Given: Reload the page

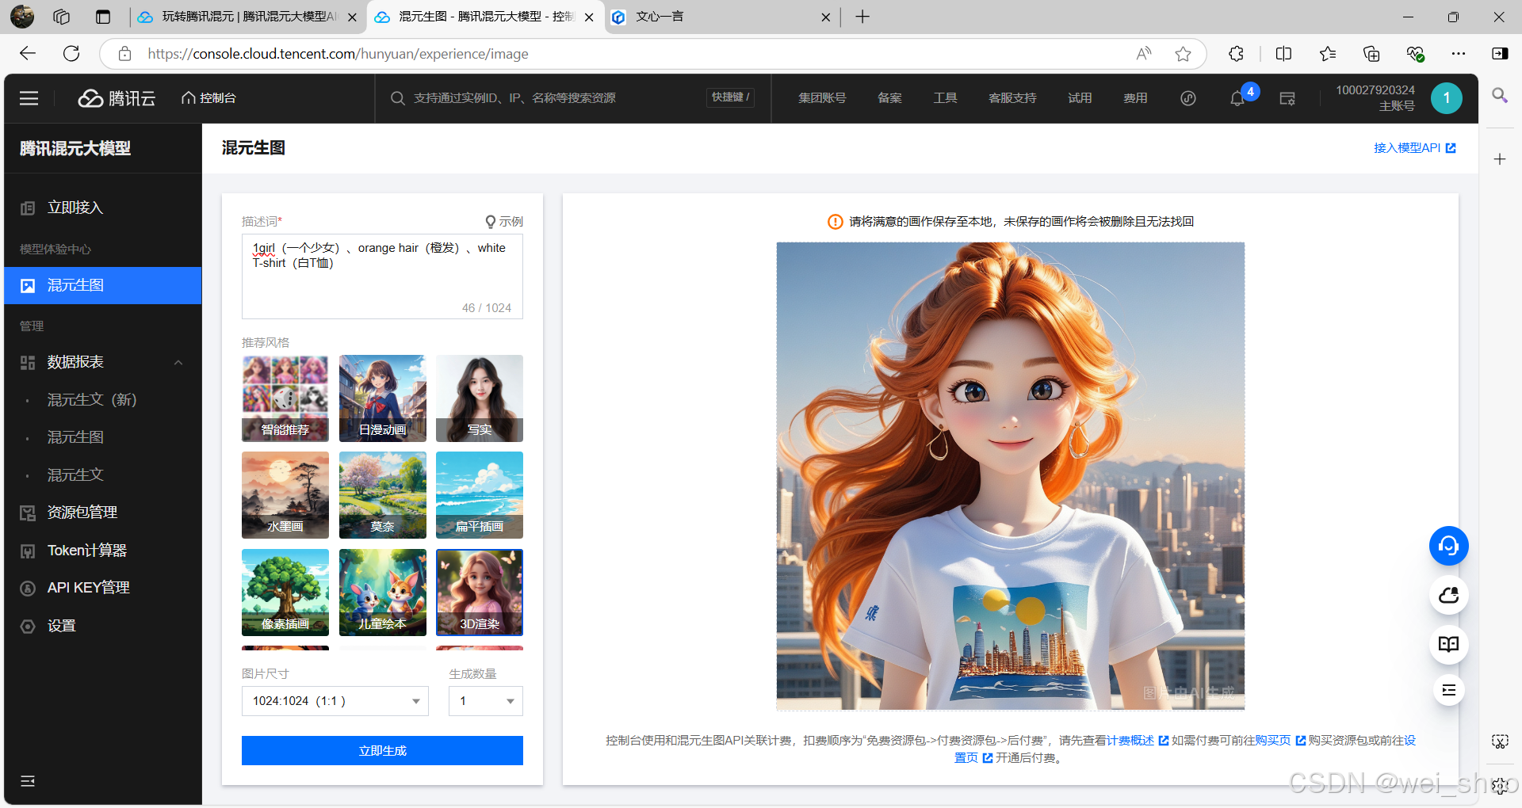Looking at the screenshot, I should (x=71, y=54).
